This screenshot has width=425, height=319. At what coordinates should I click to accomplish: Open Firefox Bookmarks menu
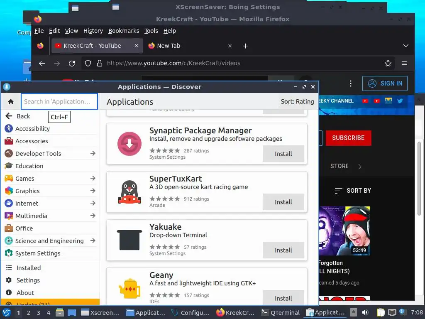(124, 31)
